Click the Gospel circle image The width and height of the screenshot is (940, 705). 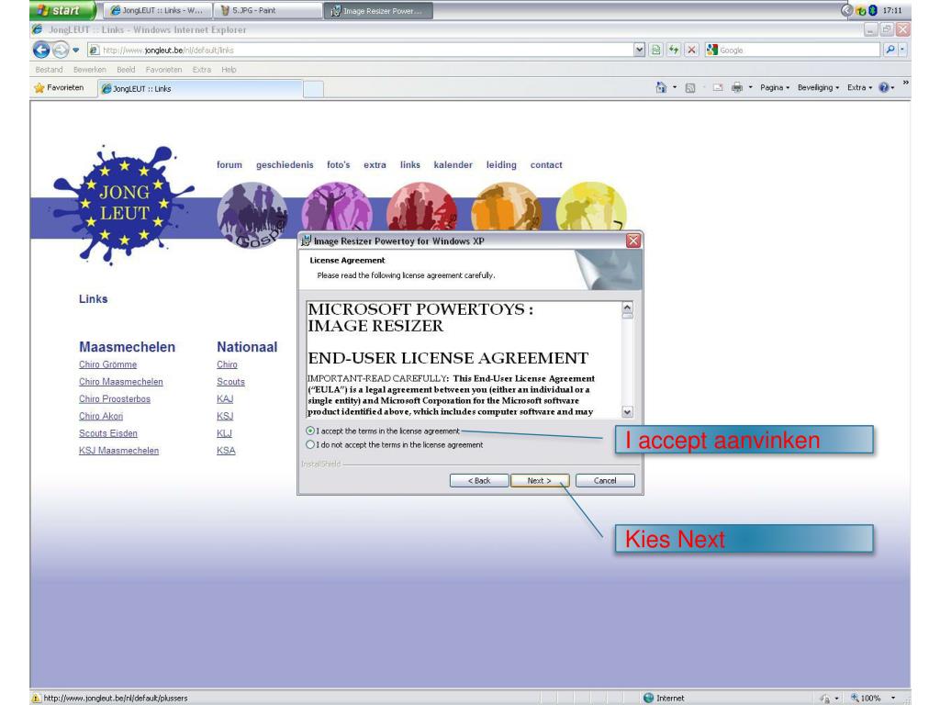(x=252, y=215)
